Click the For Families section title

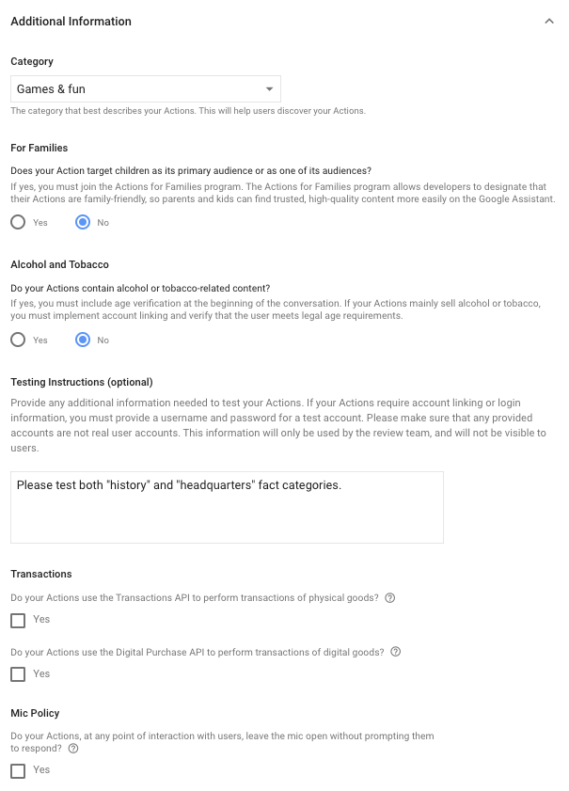[38, 148]
